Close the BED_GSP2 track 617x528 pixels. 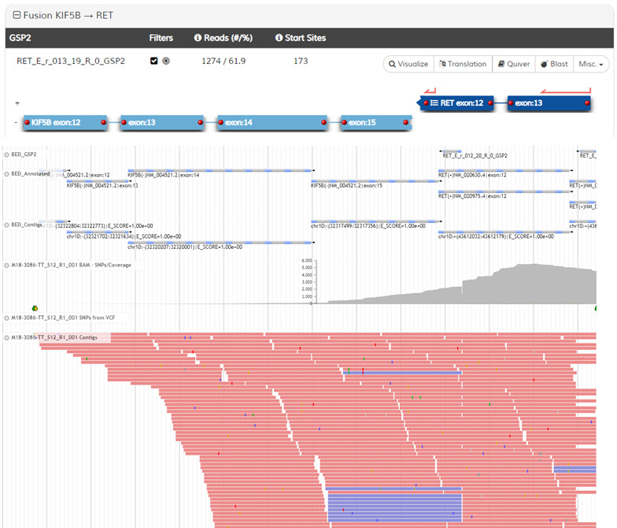tap(7, 155)
